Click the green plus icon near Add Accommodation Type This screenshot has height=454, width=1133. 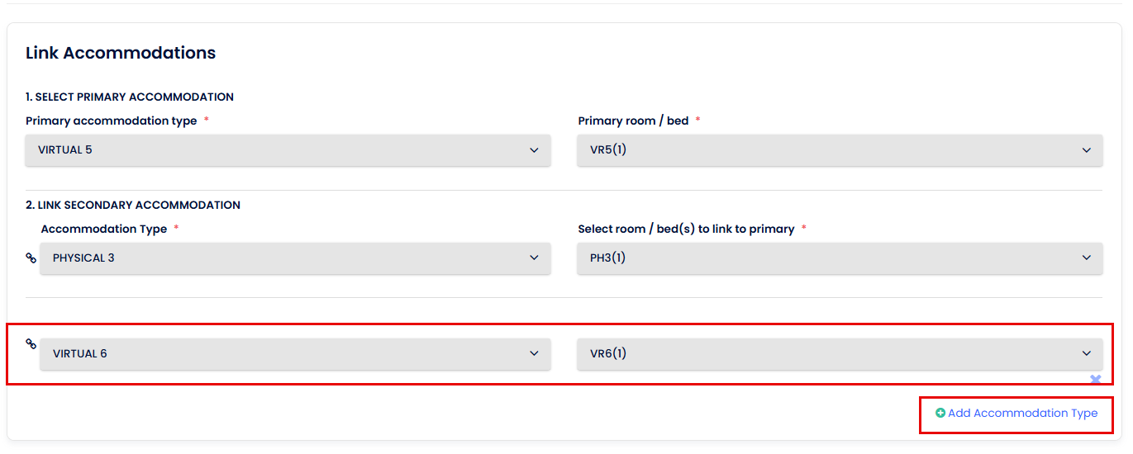tap(940, 414)
